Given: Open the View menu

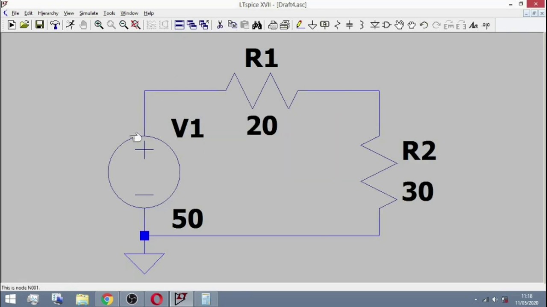Looking at the screenshot, I should point(69,13).
